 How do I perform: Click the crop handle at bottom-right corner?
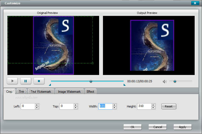[x=92, y=63]
